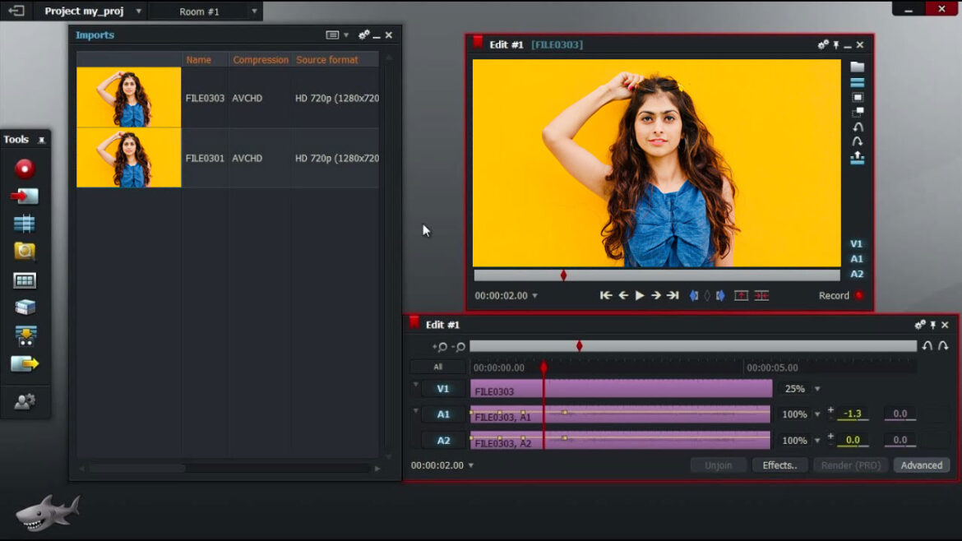Open the Room #1 dropdown arrow
962x541 pixels.
pyautogui.click(x=254, y=12)
